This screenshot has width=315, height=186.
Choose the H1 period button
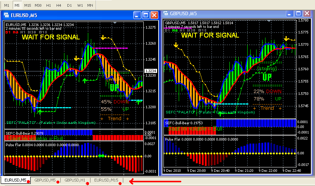48,6
